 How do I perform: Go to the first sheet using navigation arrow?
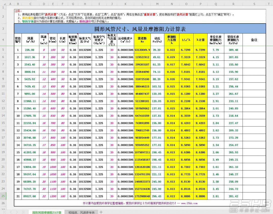5,212
